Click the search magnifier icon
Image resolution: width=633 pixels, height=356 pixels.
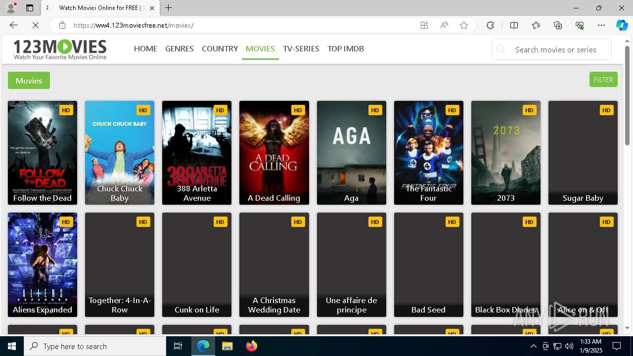tap(501, 49)
